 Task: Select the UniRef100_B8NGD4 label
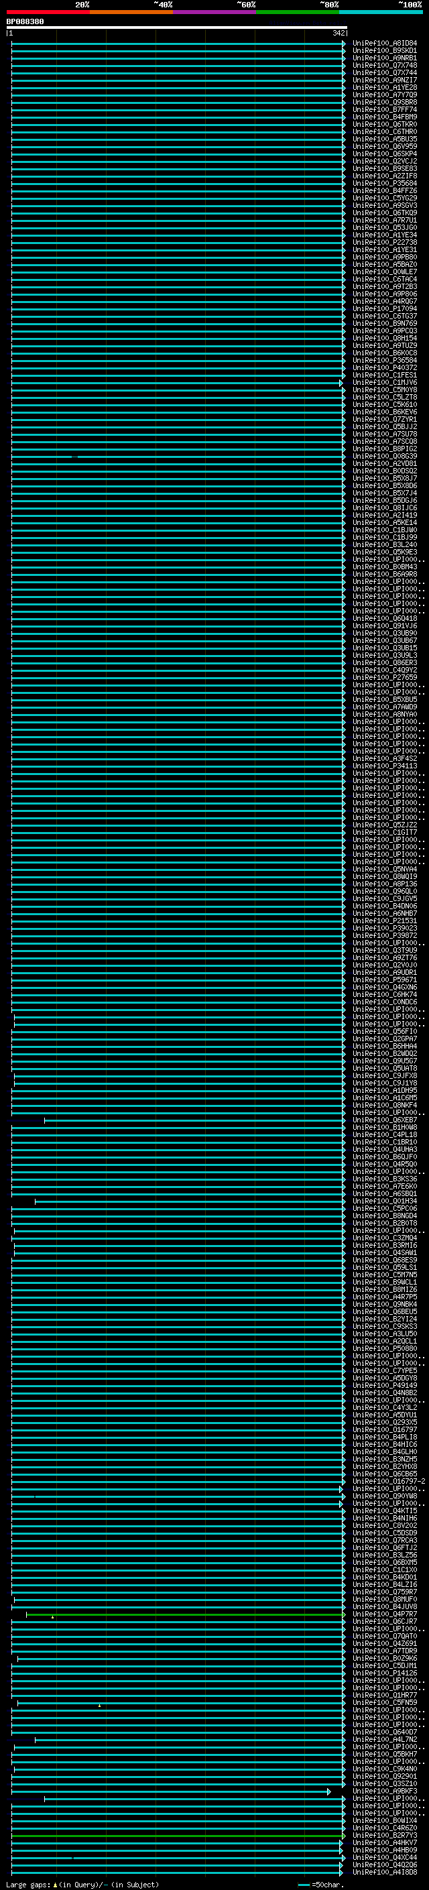pyautogui.click(x=384, y=1216)
